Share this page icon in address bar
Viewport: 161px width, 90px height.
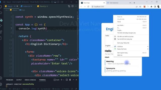point(137,7)
